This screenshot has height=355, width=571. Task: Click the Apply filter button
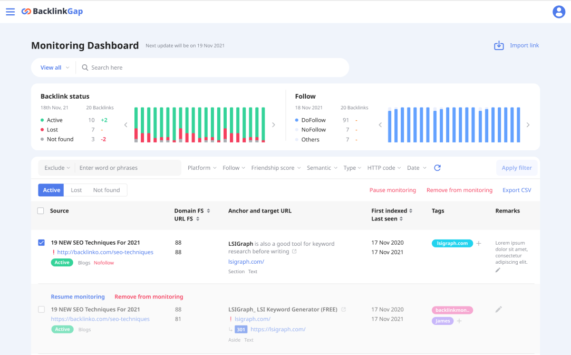coord(516,168)
